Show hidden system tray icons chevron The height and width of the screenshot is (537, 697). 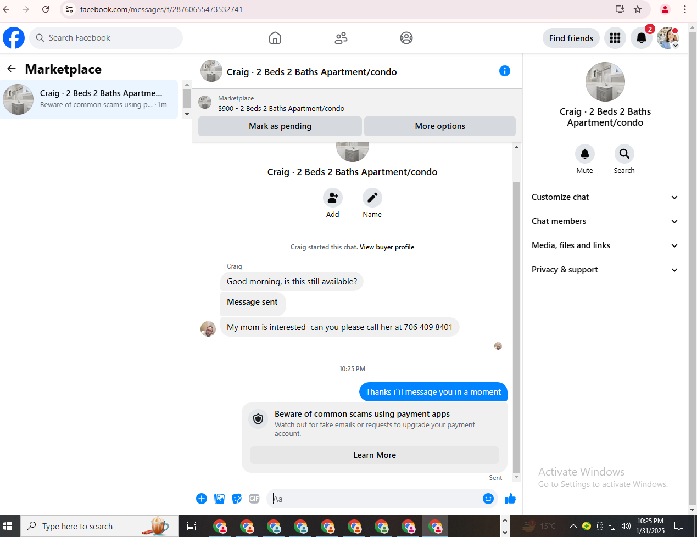[573, 526]
